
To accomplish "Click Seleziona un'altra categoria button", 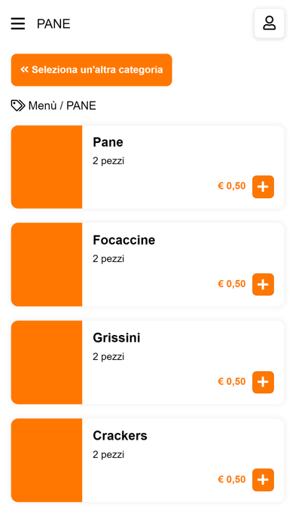I will (92, 70).
